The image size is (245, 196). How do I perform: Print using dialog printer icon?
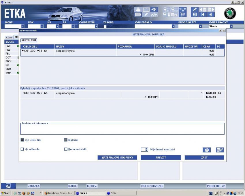[x=207, y=150]
